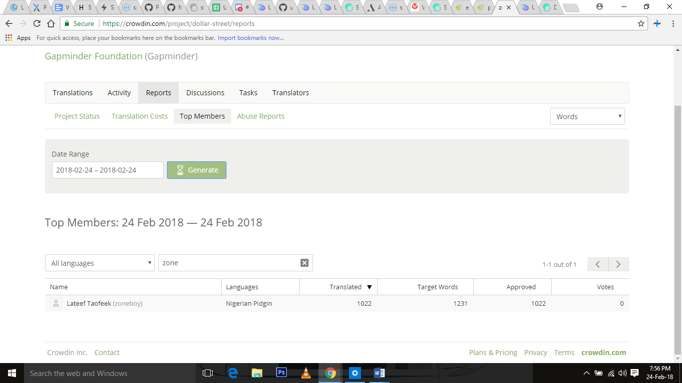682x383 pixels.
Task: Go to the next page of results
Action: click(619, 264)
